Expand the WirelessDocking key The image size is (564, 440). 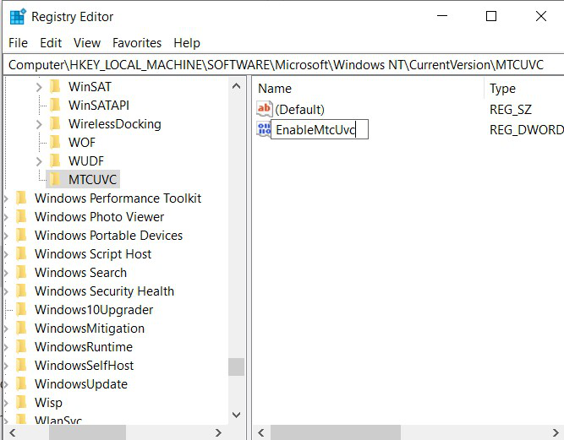pos(39,124)
